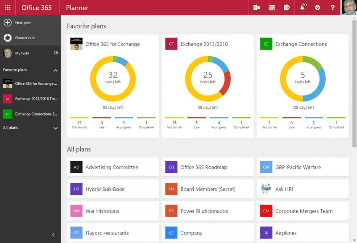Click the 25 tasks left donut chart

point(208,79)
